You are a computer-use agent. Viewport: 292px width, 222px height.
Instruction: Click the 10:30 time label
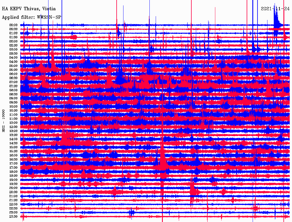coord(13,111)
